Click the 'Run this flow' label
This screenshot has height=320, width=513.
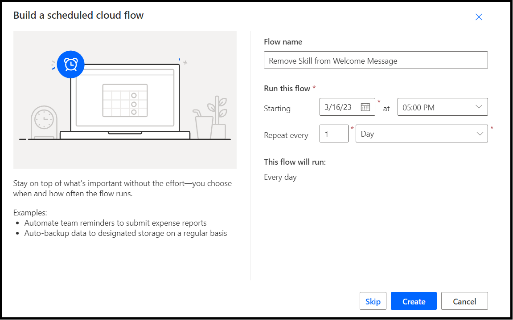coord(287,89)
